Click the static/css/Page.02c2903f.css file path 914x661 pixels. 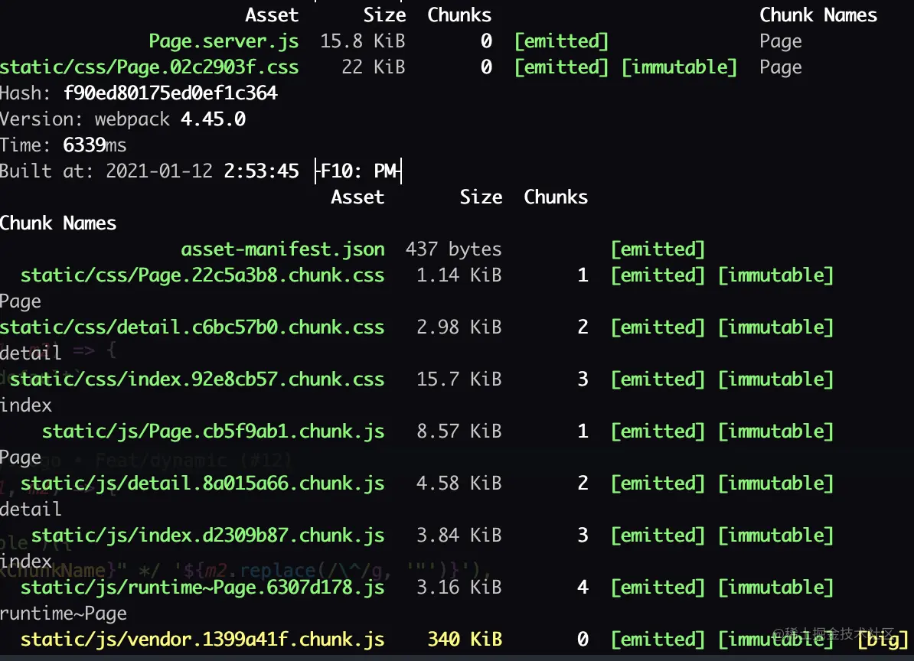point(149,67)
